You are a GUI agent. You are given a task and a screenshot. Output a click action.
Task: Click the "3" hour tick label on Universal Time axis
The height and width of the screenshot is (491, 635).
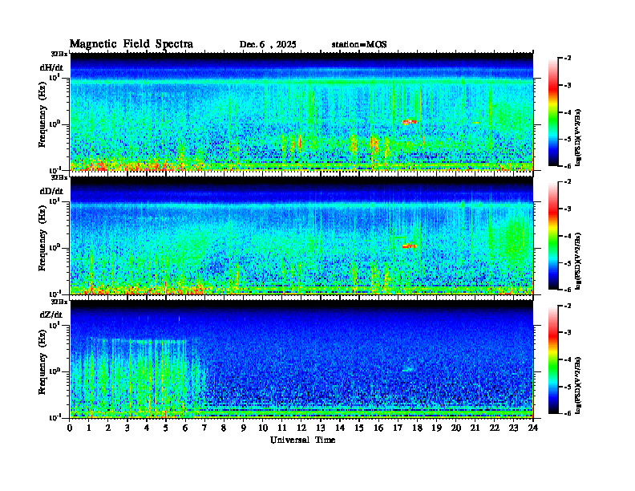[127, 428]
